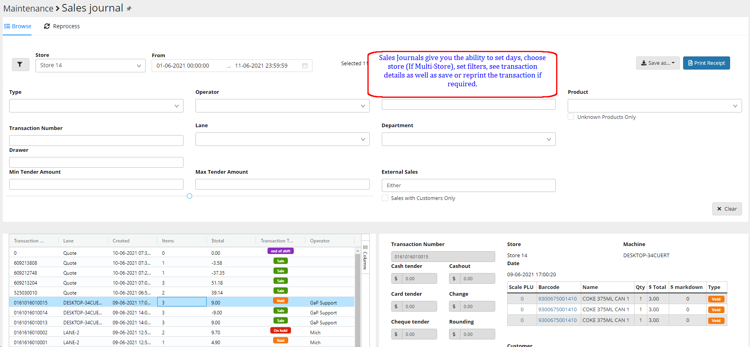
Task: Click Void badge in transaction 0161016010015 row
Action: pos(281,301)
